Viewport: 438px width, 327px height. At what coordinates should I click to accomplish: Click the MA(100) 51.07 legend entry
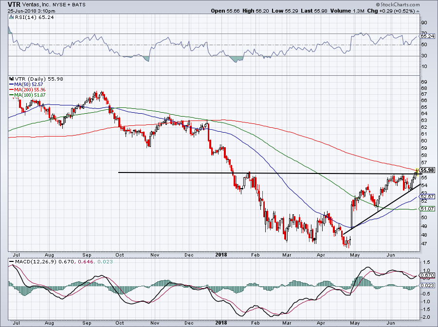[x=30, y=95]
